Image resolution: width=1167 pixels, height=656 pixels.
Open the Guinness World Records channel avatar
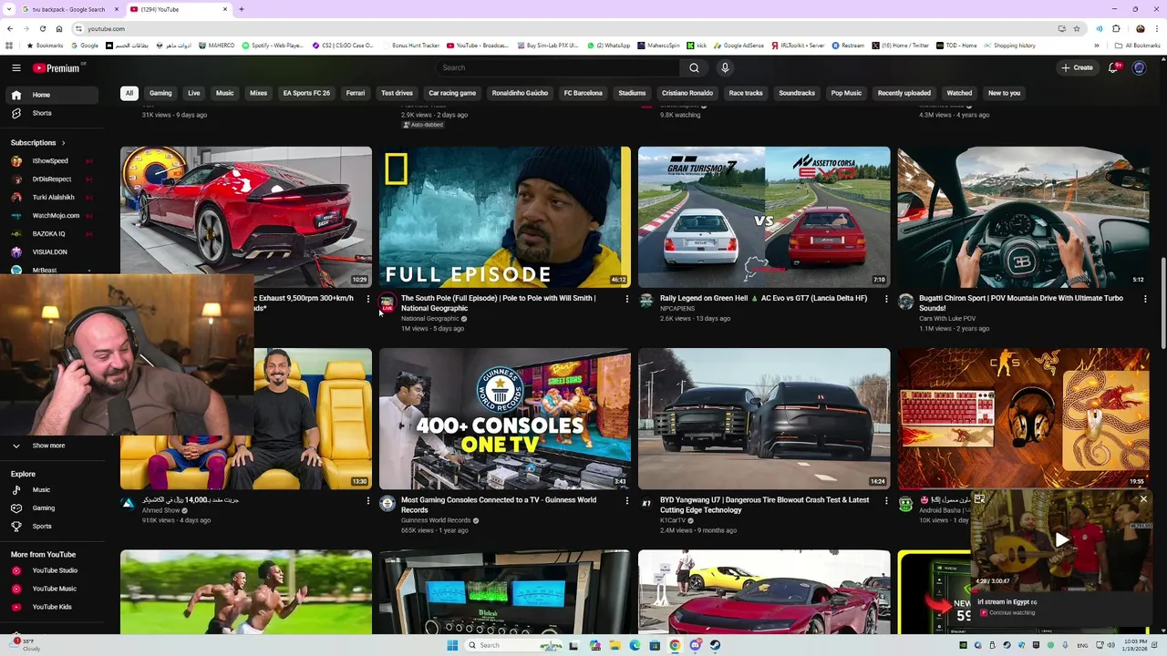[387, 504]
